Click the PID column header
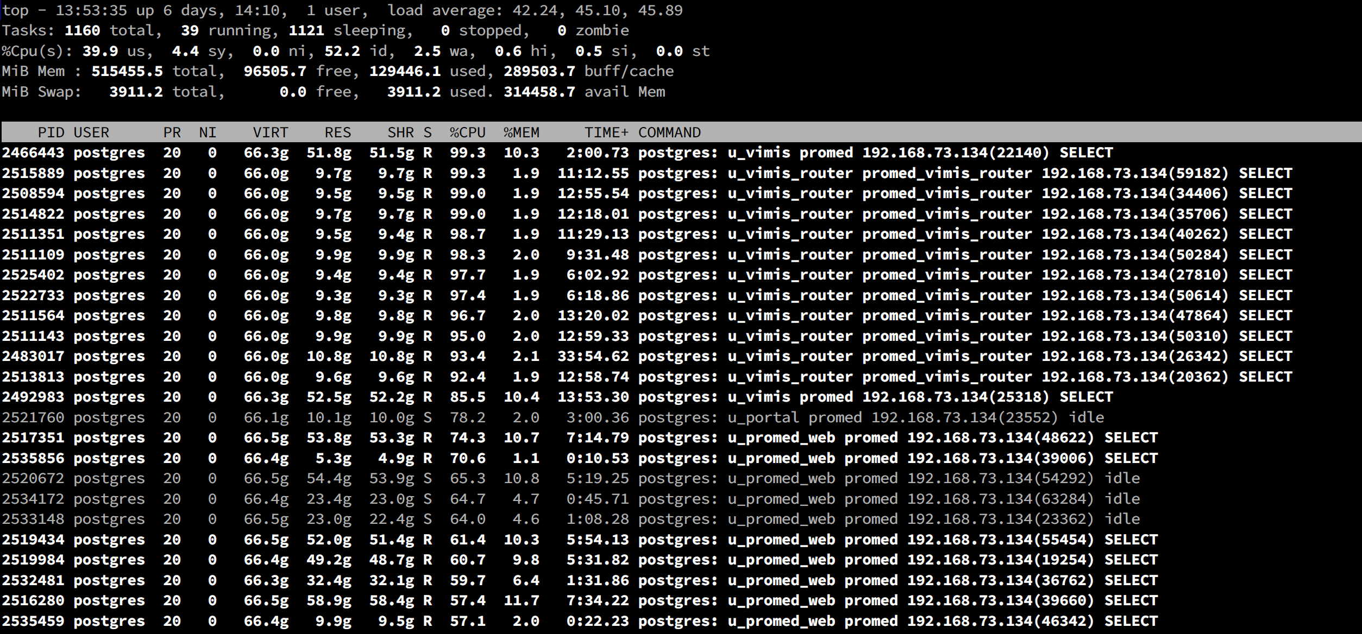The width and height of the screenshot is (1362, 634). (51, 132)
